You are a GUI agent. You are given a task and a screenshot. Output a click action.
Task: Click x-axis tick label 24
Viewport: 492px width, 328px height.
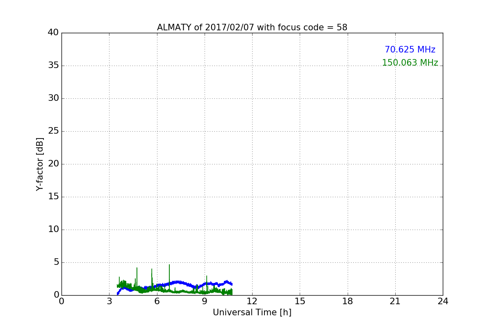coord(443,301)
